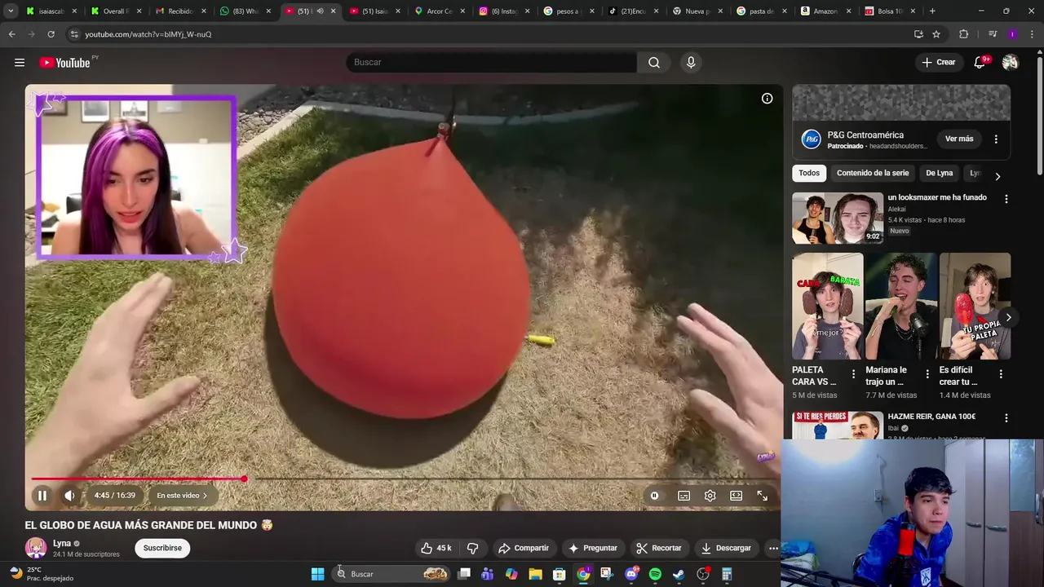Click the Descargar download button
The width and height of the screenshot is (1044, 587).
coord(726,548)
